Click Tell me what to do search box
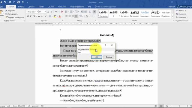Image resolution: width=192 pixels, height=108 pixels. point(106,7)
